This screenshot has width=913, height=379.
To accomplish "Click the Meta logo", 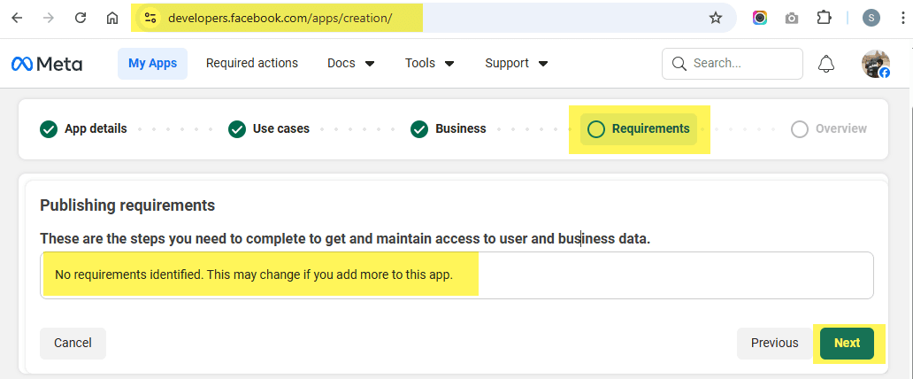I will point(47,64).
